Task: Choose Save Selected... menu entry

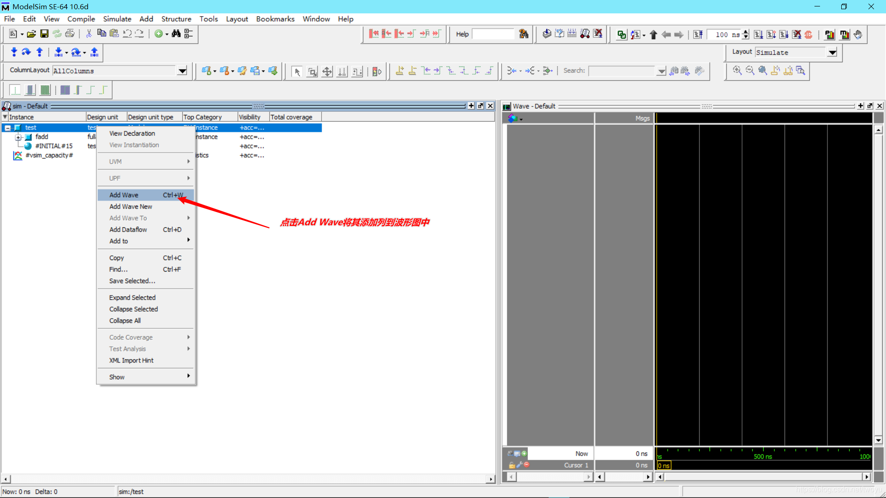Action: coord(146,281)
